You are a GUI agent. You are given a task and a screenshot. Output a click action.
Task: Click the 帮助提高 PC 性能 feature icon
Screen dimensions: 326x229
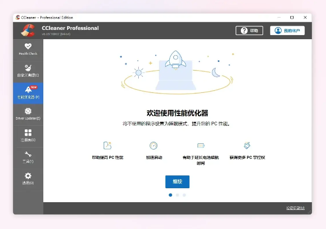click(x=107, y=145)
